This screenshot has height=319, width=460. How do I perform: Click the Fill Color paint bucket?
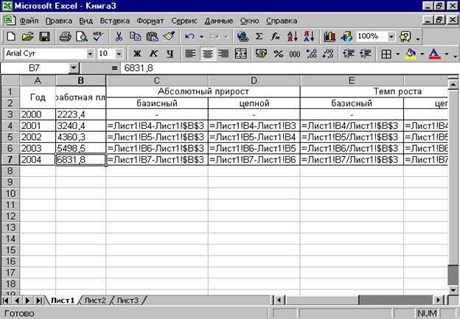411,54
